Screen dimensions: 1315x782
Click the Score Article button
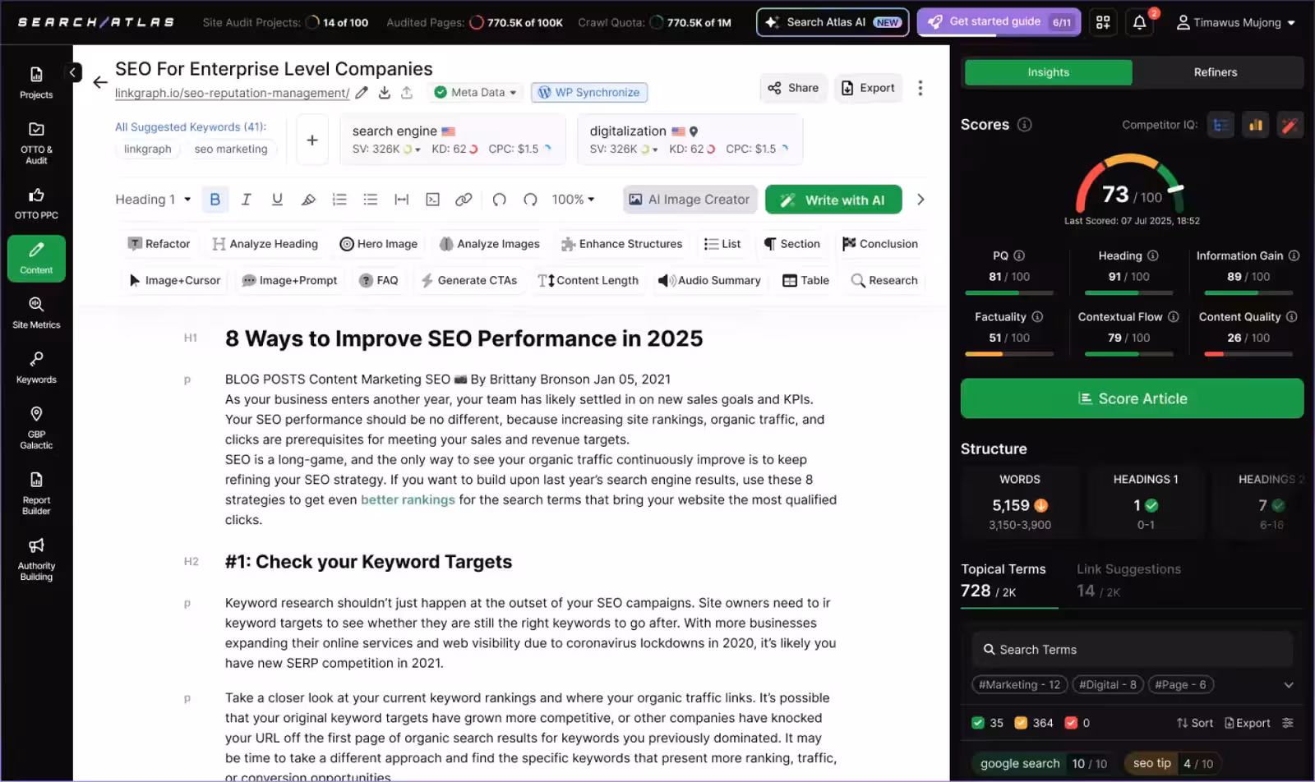(x=1132, y=398)
